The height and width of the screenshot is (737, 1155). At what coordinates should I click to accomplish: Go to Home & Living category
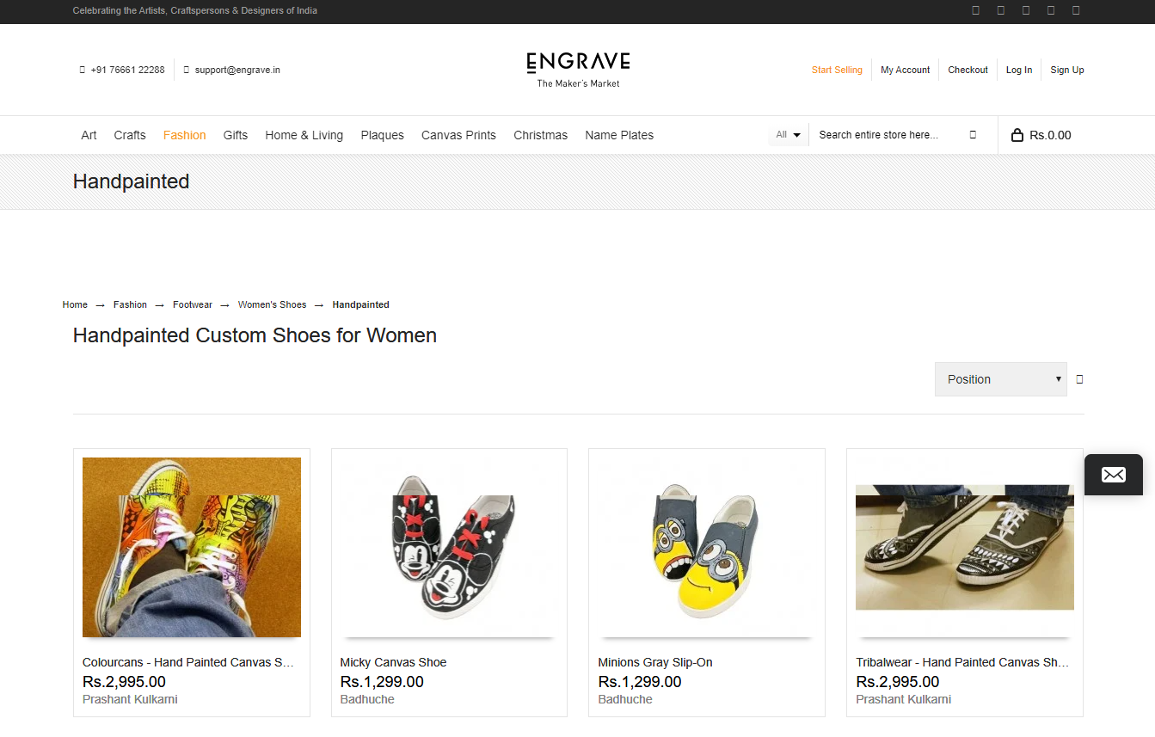pyautogui.click(x=304, y=135)
